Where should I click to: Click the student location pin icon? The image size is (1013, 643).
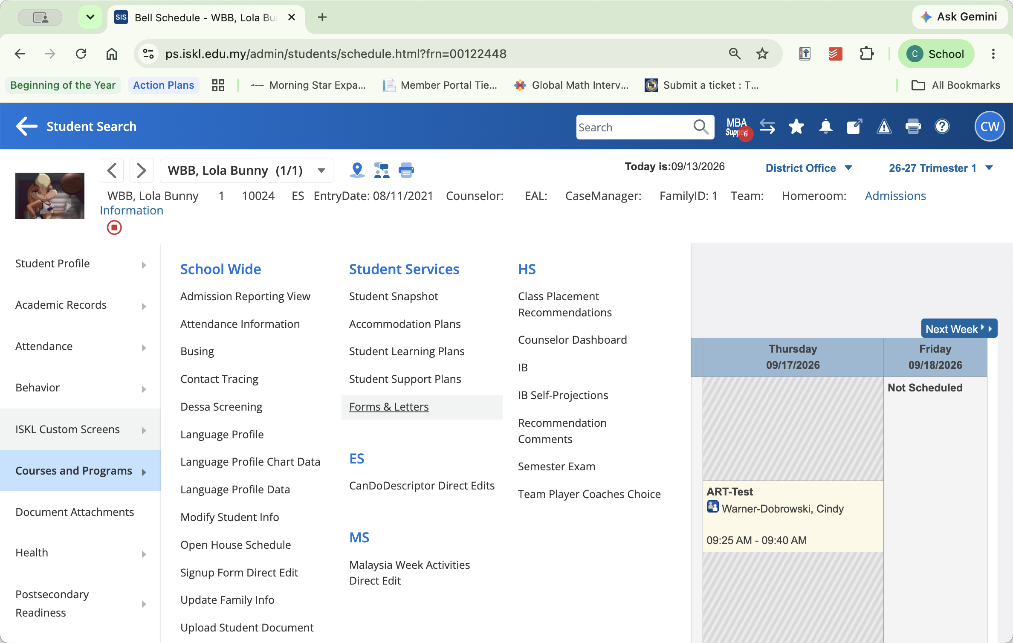[357, 170]
